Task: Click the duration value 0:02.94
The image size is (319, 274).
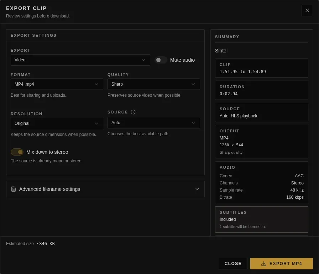Action: [229, 94]
